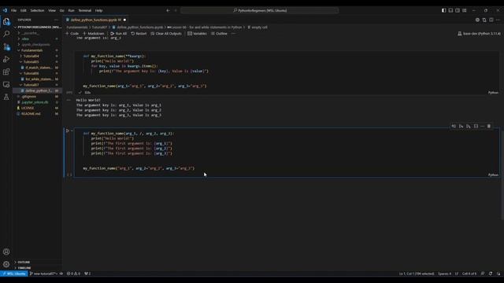Toggle secondary side bar layout icon
504x283 pixels.
coord(458,10)
